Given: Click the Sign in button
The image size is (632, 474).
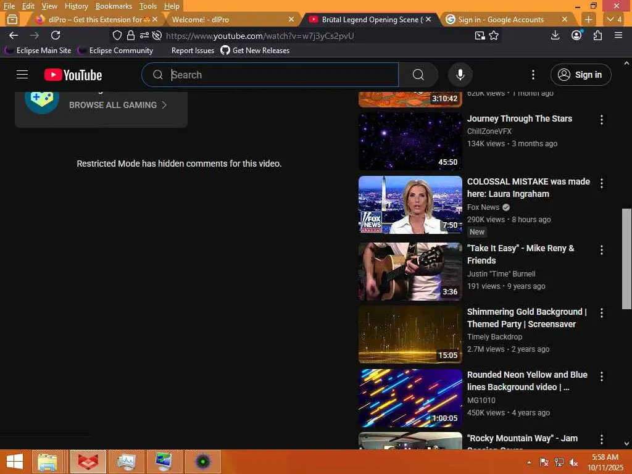Looking at the screenshot, I should 581,75.
